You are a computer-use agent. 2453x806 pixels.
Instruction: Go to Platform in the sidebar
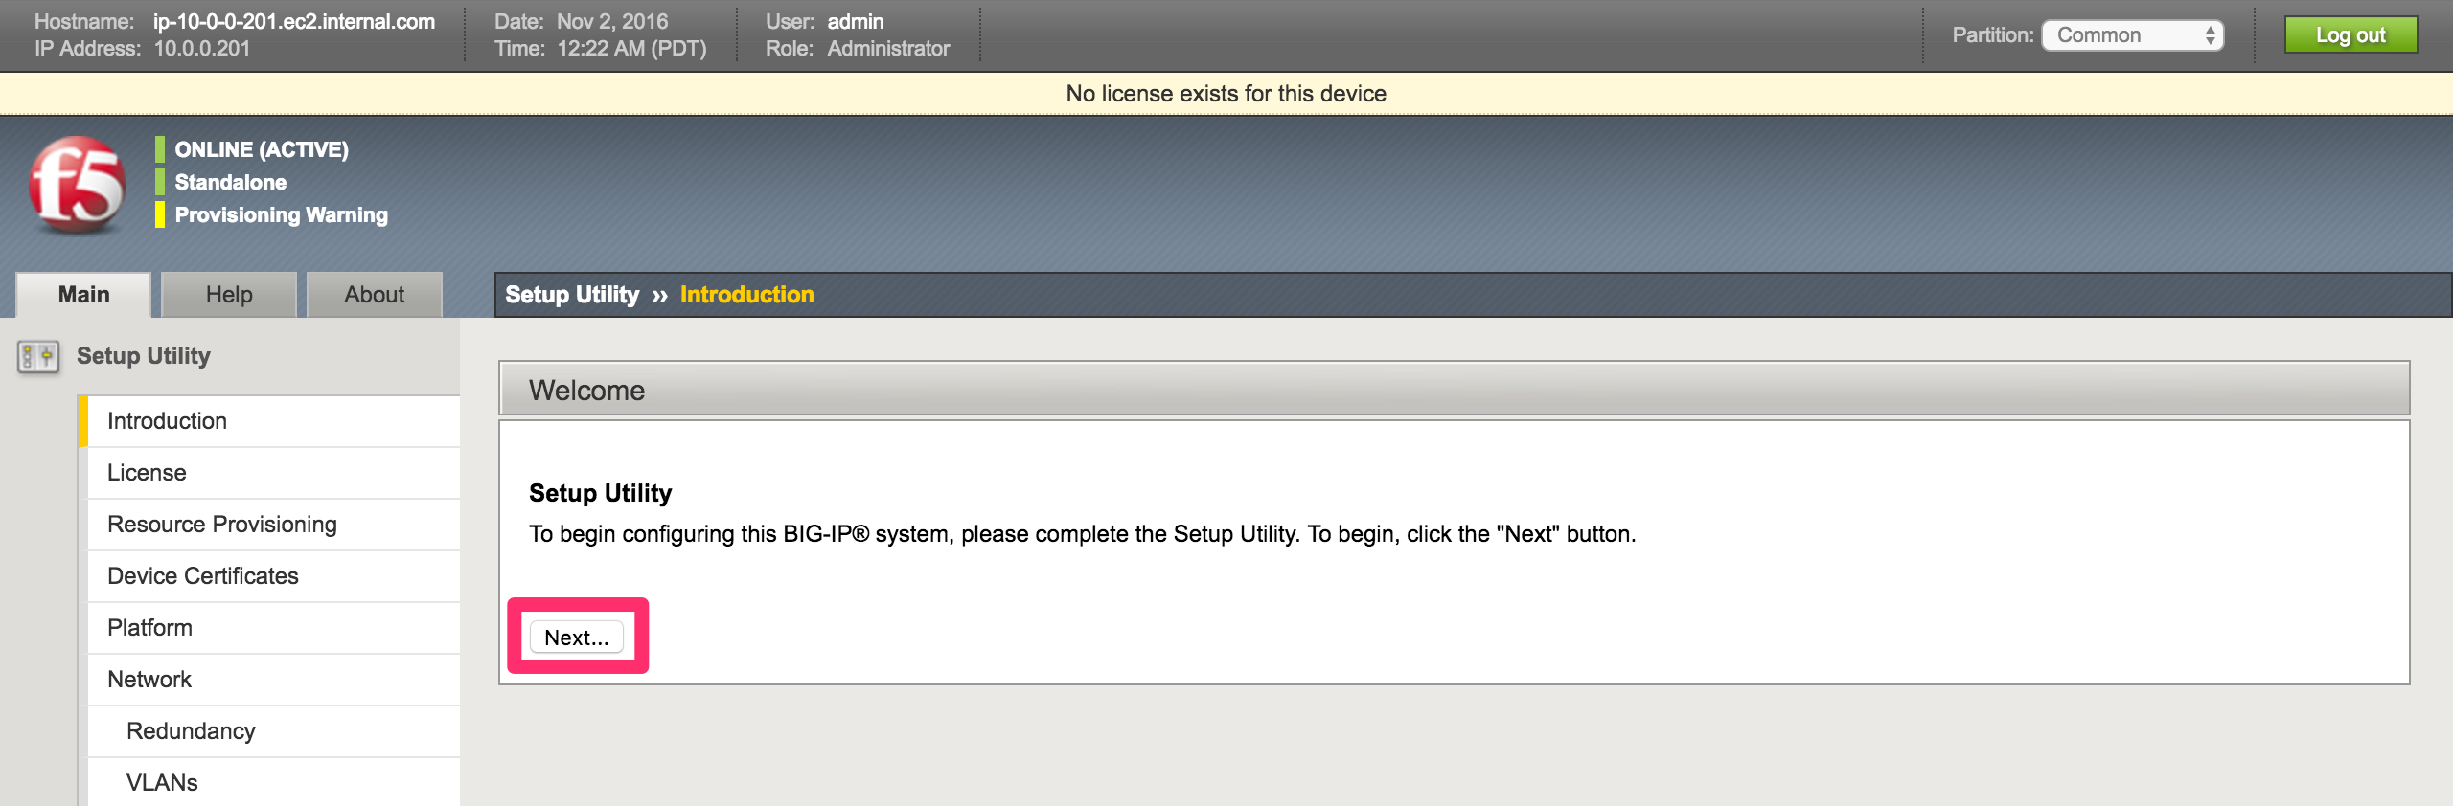pyautogui.click(x=274, y=628)
